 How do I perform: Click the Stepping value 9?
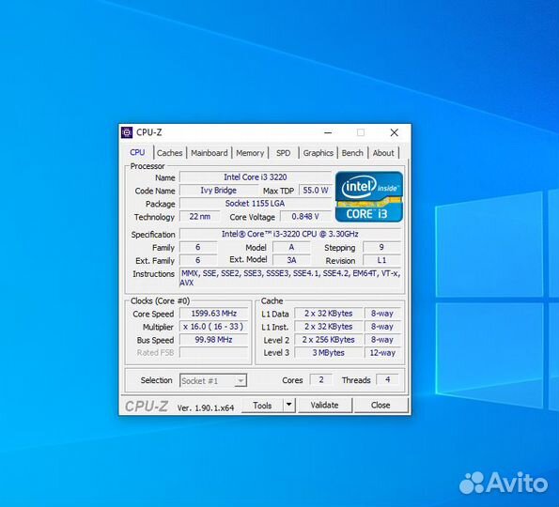click(x=381, y=247)
